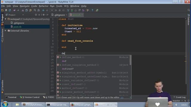Choose defined? in completion popup

point(93,69)
